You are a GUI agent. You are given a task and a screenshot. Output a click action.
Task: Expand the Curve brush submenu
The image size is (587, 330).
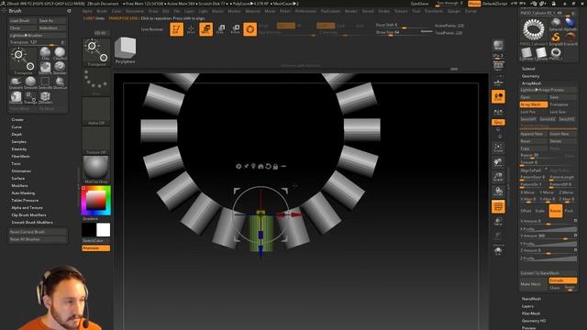[17, 126]
